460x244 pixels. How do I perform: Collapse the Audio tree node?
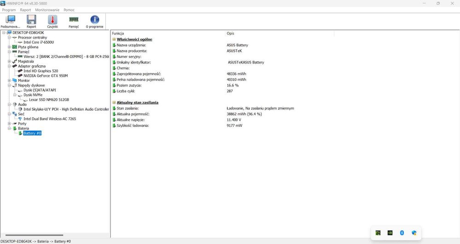point(9,104)
